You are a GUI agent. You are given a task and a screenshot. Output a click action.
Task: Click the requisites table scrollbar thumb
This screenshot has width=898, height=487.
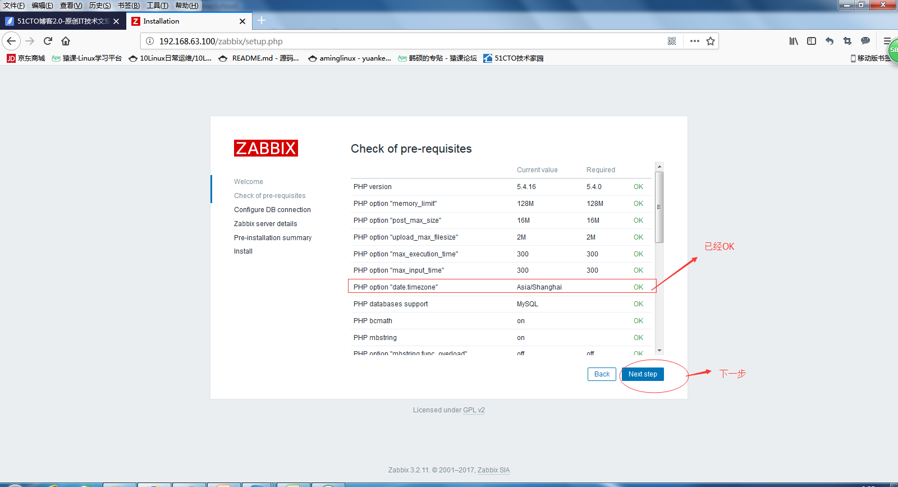pyautogui.click(x=659, y=207)
